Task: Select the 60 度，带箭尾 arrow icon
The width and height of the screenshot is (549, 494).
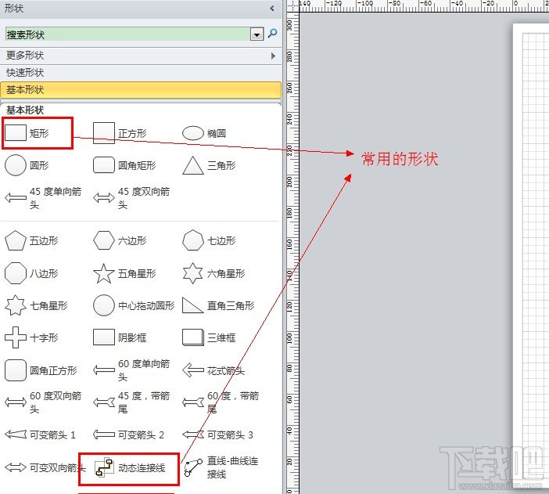Action: point(193,402)
